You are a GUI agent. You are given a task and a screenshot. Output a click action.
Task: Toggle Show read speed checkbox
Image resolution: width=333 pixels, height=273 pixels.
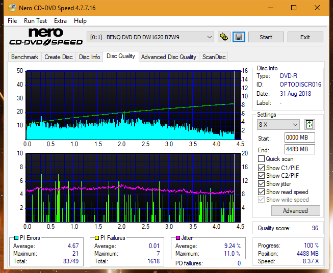(x=261, y=192)
